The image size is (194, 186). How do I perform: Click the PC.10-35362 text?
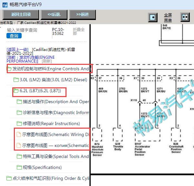click(x=58, y=32)
